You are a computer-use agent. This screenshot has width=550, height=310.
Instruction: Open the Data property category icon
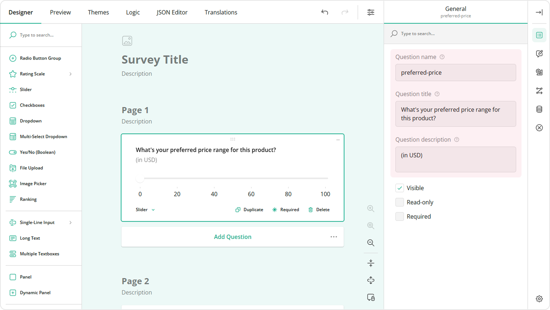pos(539,110)
